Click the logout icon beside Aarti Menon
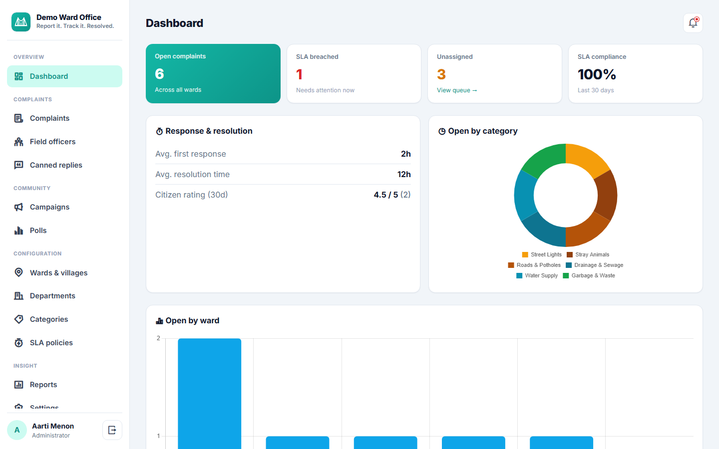This screenshot has height=449, width=719. 112,430
